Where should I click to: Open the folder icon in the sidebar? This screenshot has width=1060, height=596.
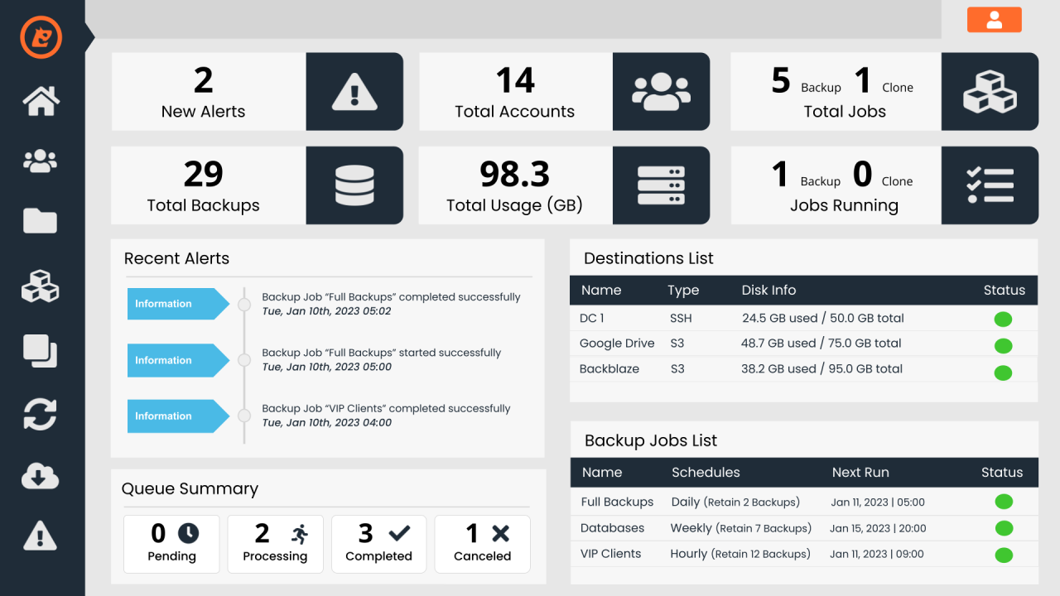tap(41, 221)
